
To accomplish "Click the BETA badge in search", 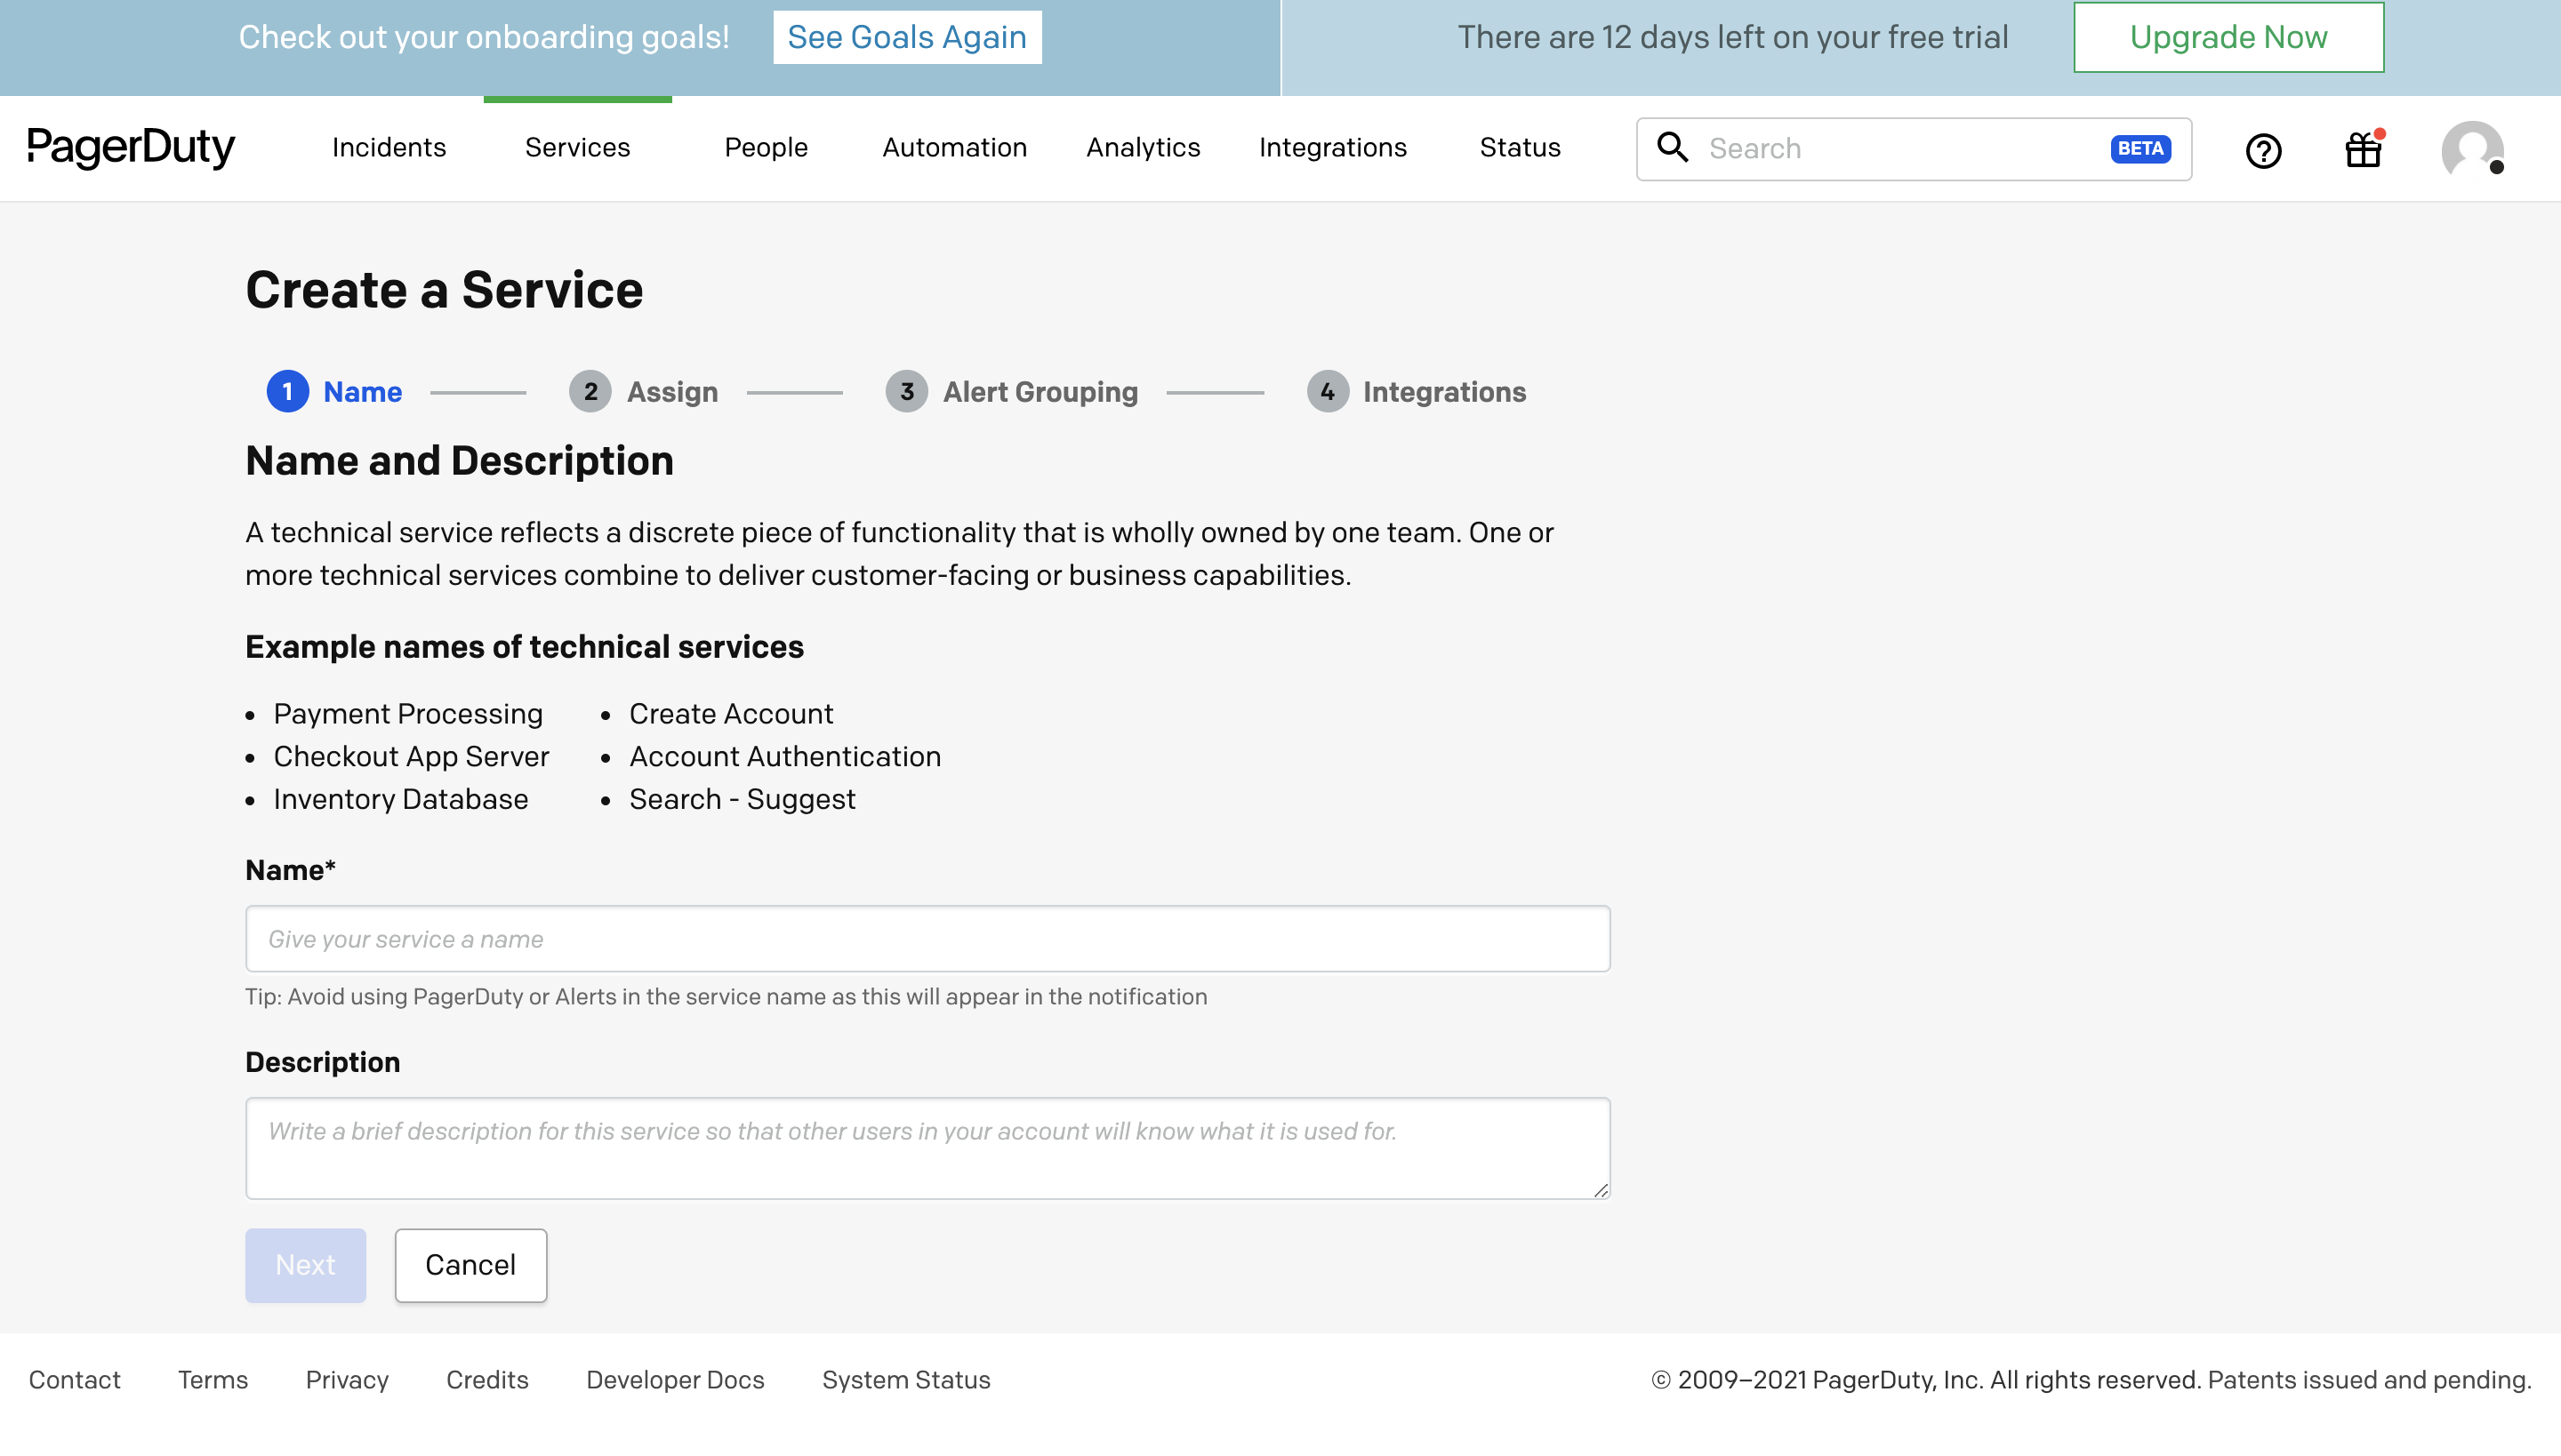I will (x=2141, y=148).
